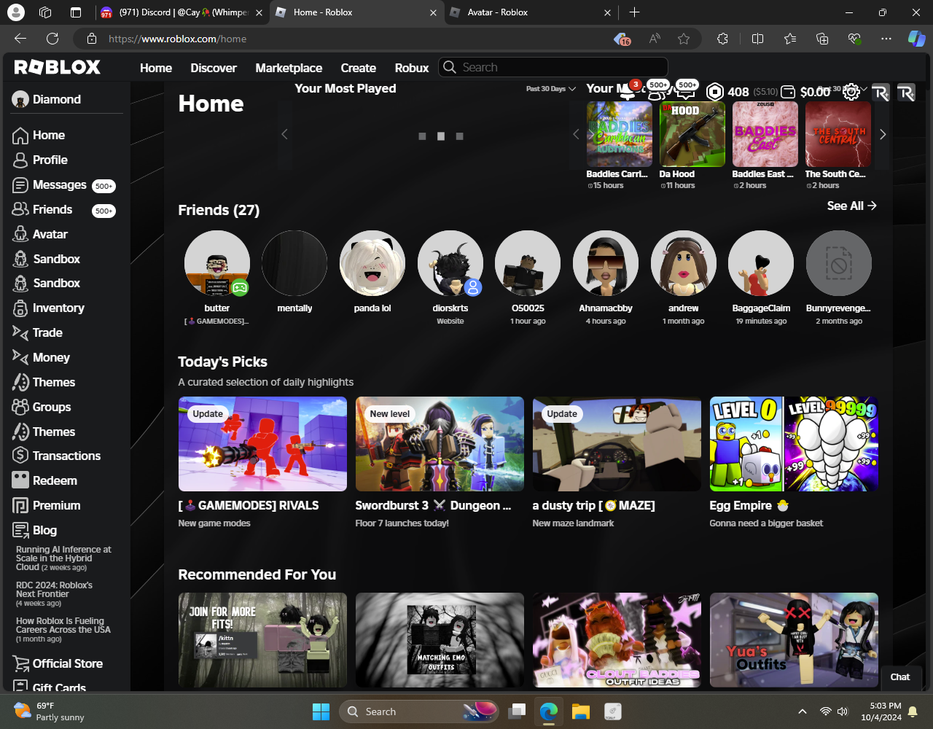Open the weather widget showing 69°F

[50, 712]
